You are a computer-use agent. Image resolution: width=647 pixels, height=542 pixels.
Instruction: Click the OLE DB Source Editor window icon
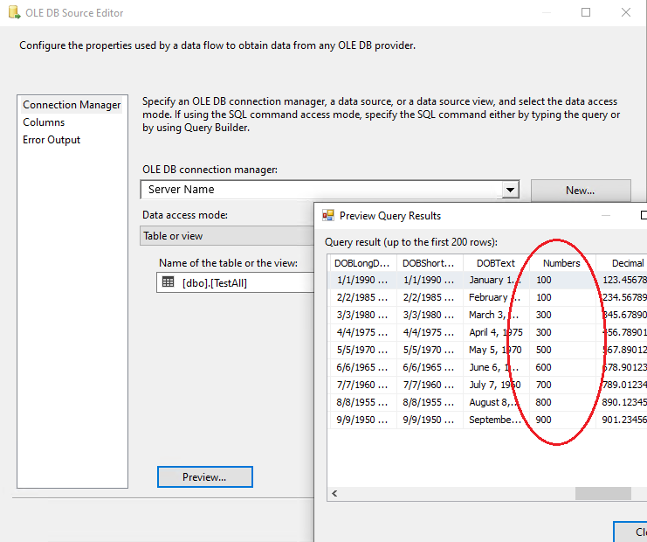[12, 13]
